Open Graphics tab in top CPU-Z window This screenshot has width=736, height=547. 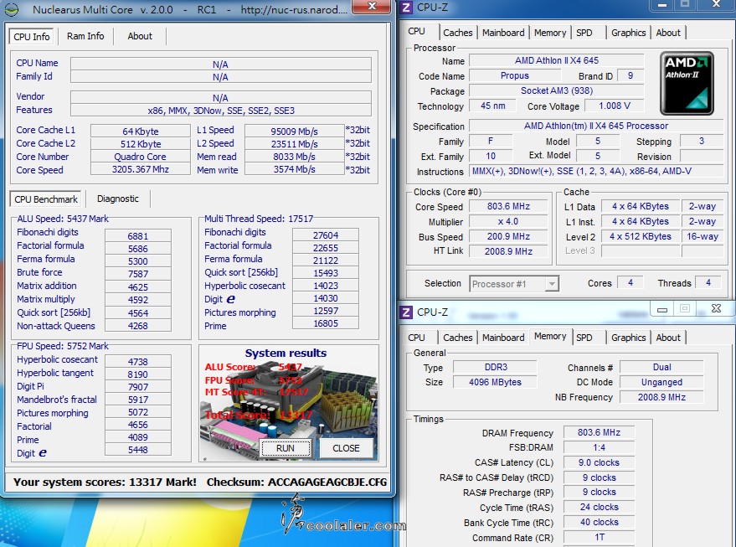[x=628, y=33]
